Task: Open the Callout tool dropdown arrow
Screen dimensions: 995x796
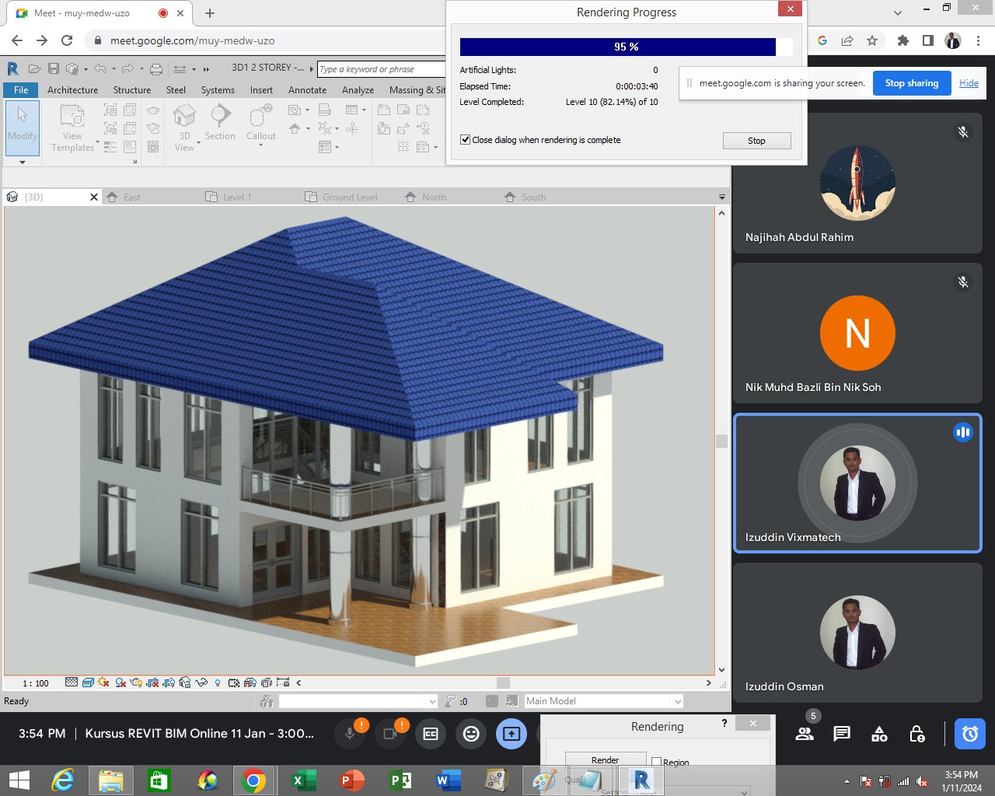Action: click(x=261, y=145)
